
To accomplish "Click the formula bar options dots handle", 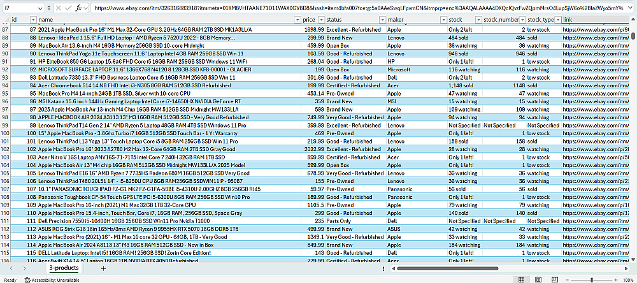I will point(49,8).
